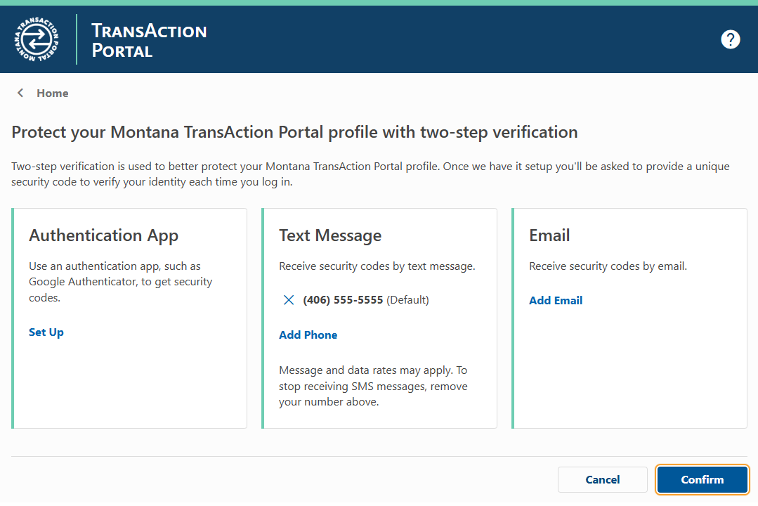
Task: Click the message and data rates notice
Action: tap(373, 386)
